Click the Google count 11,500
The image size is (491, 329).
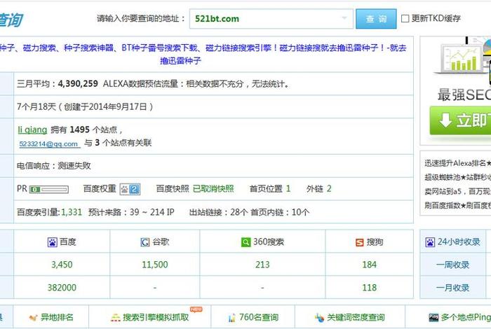tap(155, 265)
